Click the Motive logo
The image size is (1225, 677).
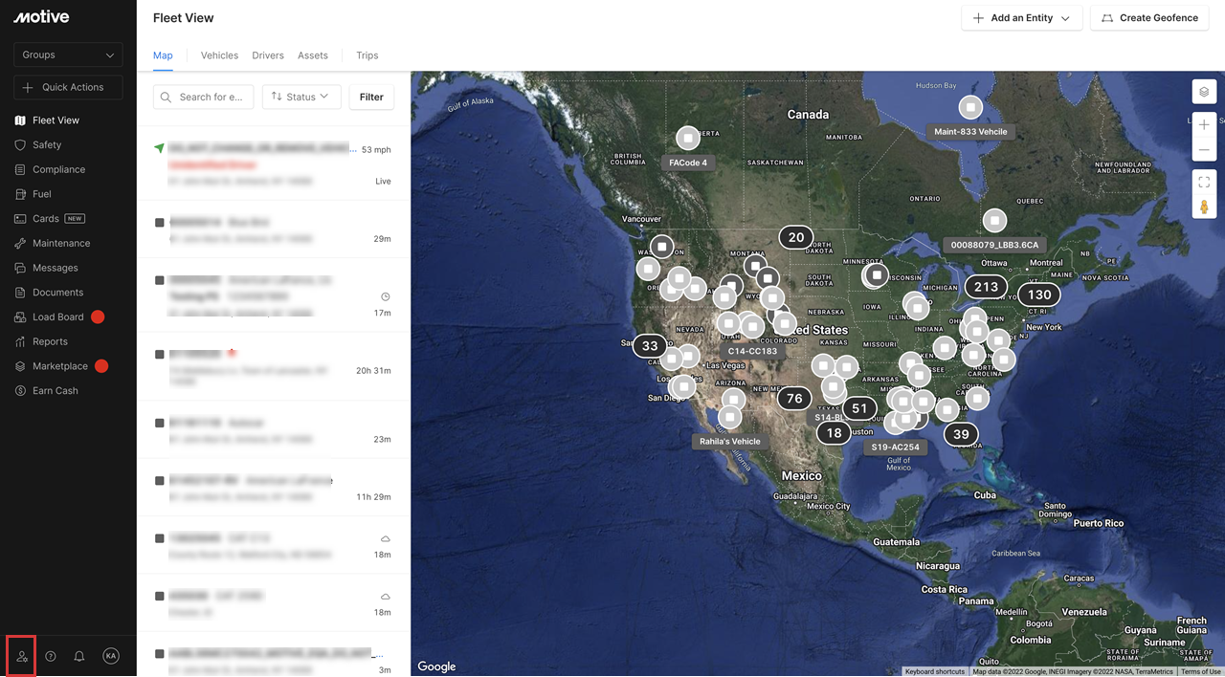pos(41,17)
